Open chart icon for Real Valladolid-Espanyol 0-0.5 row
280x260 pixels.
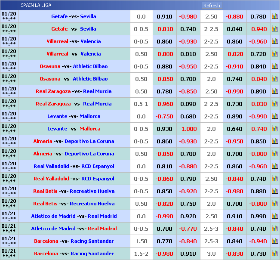coord(274,179)
